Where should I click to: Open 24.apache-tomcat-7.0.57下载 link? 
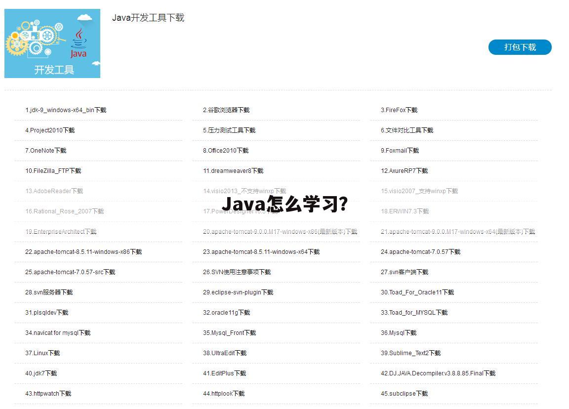coord(421,252)
